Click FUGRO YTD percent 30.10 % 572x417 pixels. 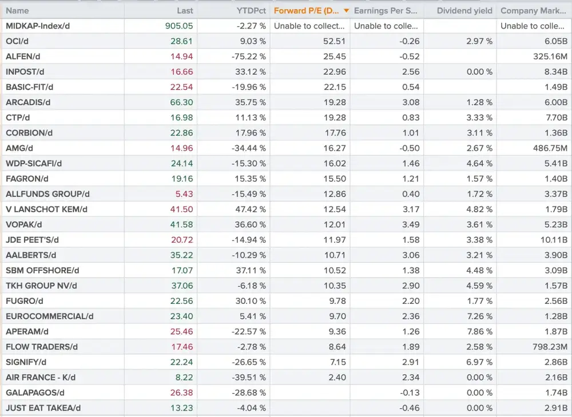tap(251, 301)
